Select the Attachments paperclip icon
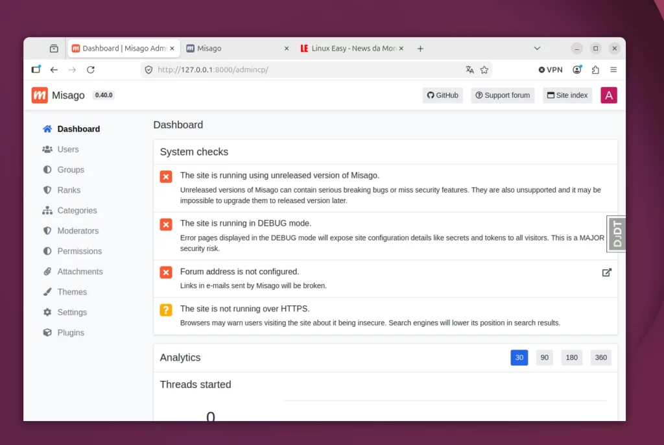Viewport: 664px width, 445px height. pyautogui.click(x=47, y=271)
